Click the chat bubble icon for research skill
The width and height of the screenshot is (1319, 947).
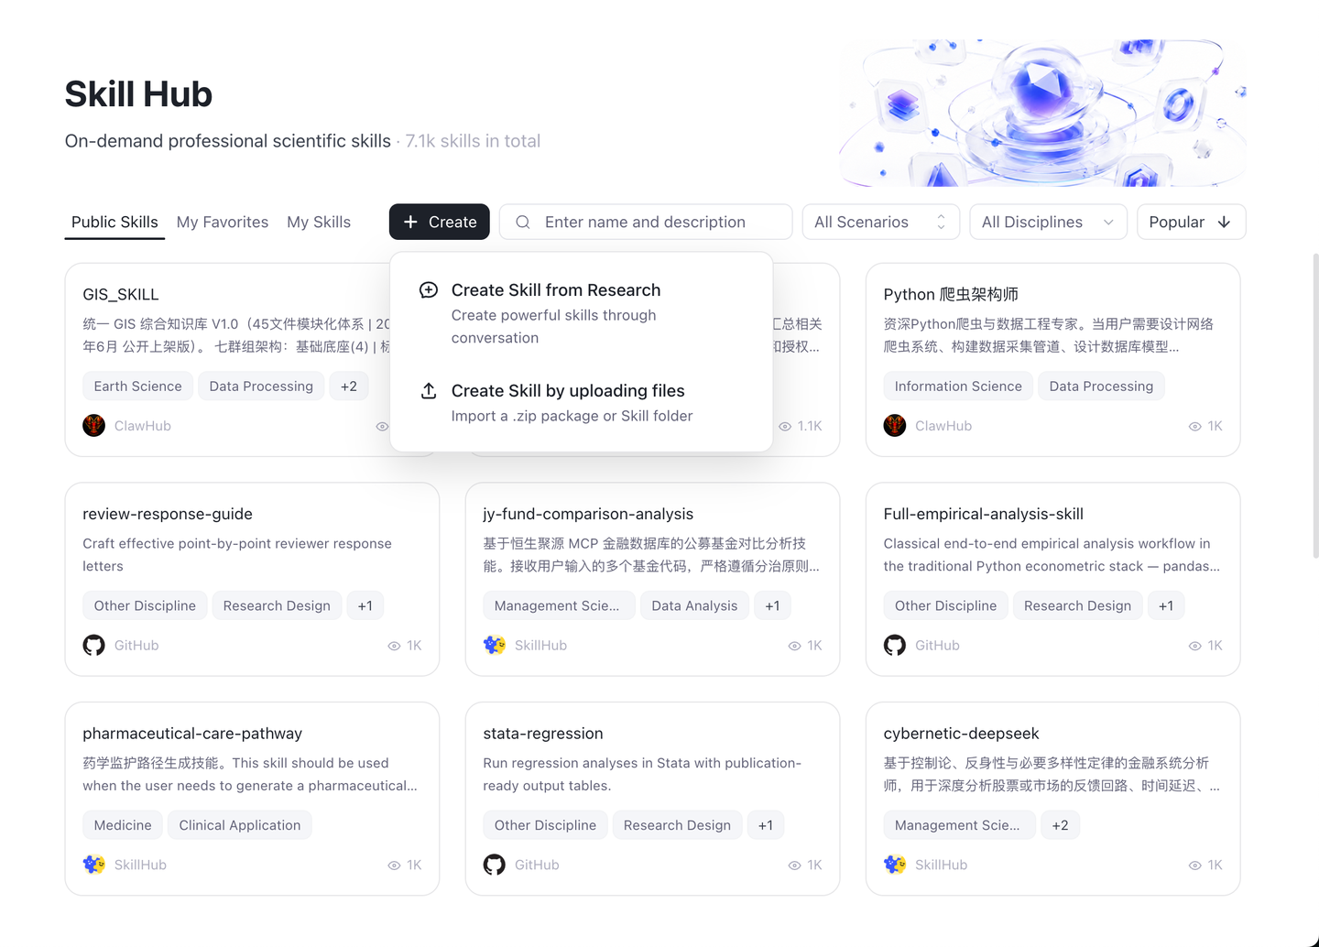point(428,290)
